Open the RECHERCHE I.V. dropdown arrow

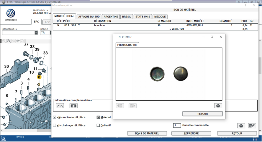[36, 33]
